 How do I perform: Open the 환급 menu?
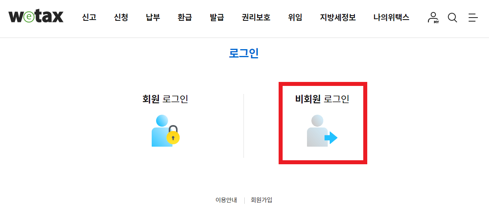click(185, 18)
